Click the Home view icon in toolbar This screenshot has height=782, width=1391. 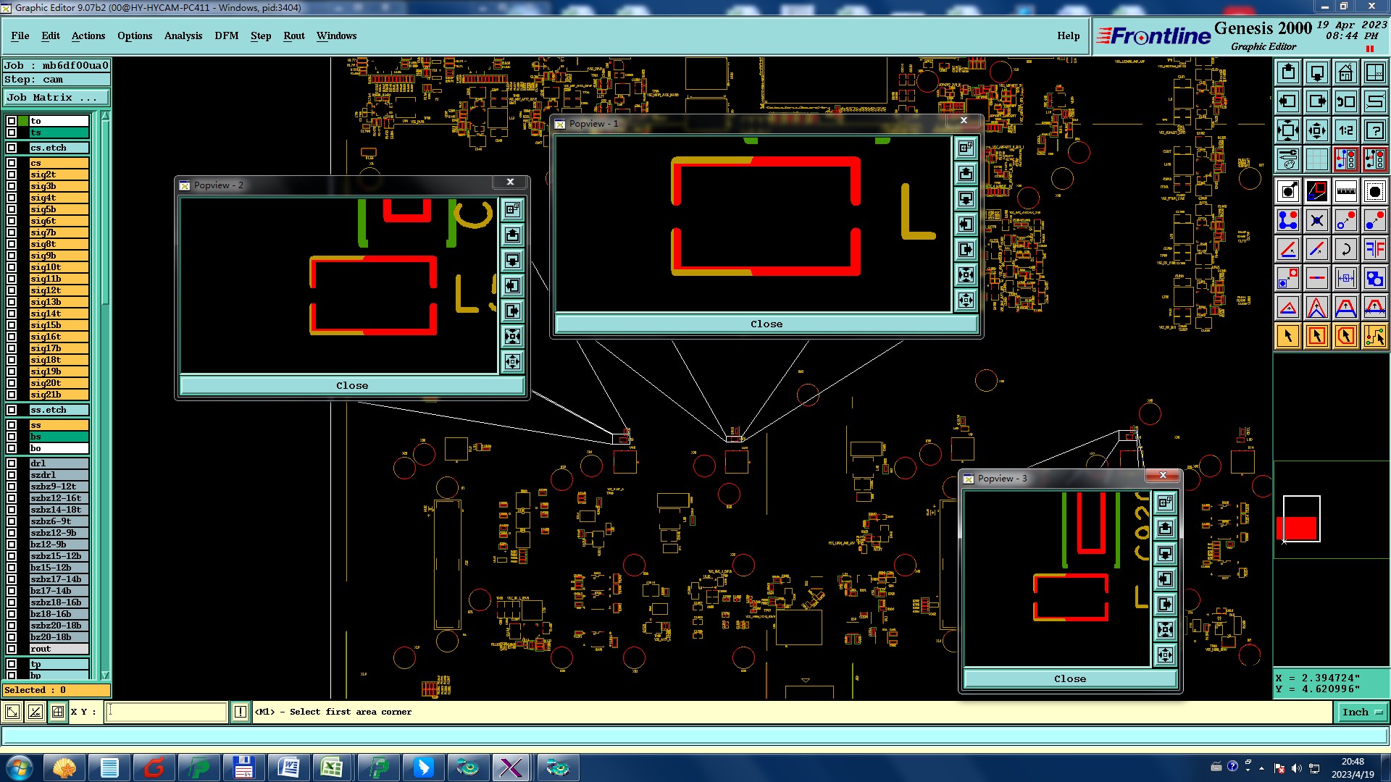pyautogui.click(x=1345, y=72)
